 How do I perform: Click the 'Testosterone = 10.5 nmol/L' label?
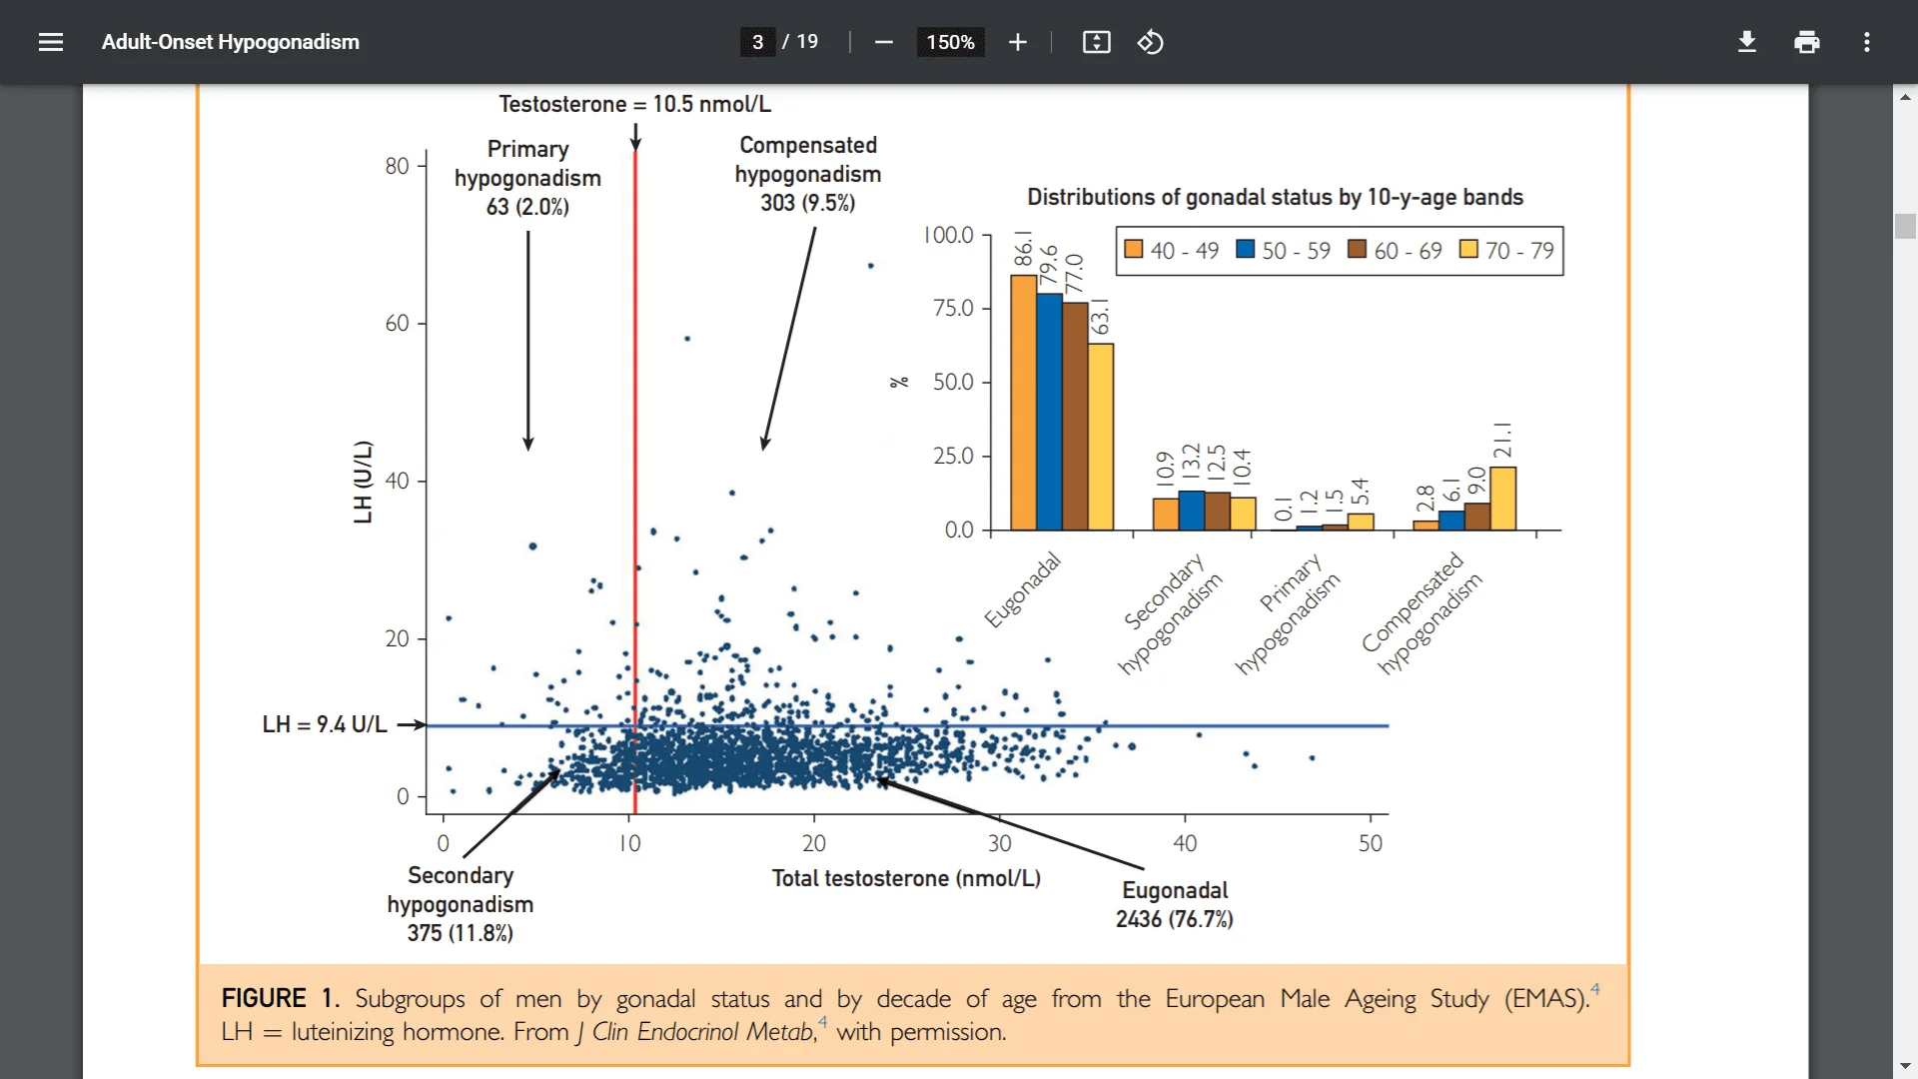coord(635,104)
